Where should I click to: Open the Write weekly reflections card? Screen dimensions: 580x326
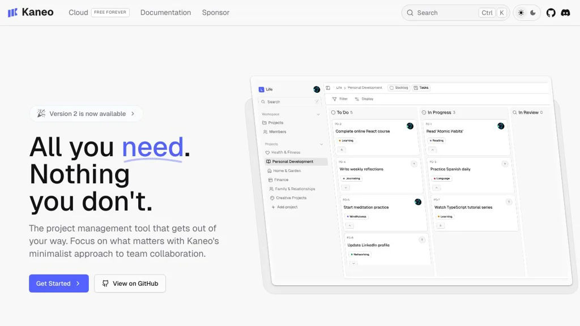pos(379,175)
